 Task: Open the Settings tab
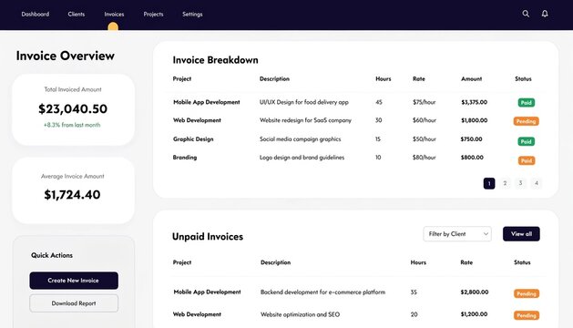coord(192,15)
